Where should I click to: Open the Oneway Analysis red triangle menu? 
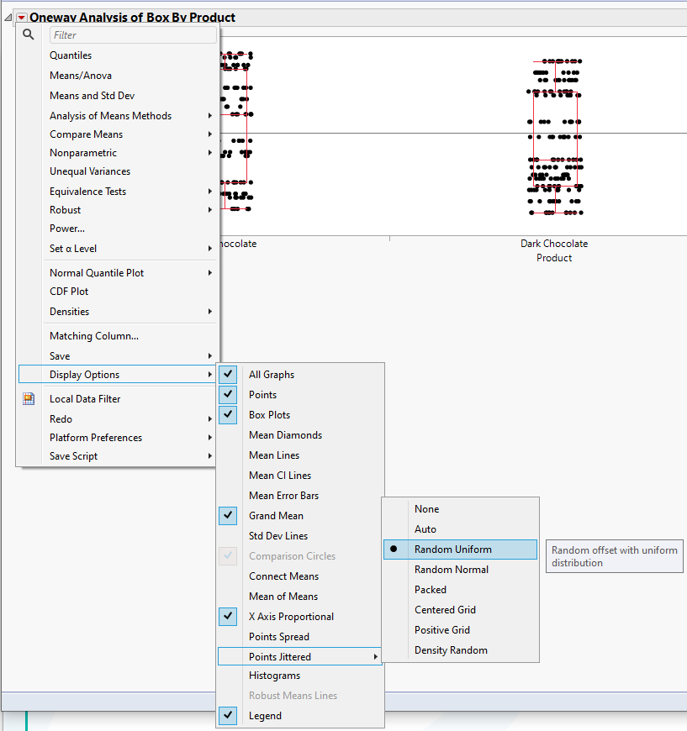(19, 17)
